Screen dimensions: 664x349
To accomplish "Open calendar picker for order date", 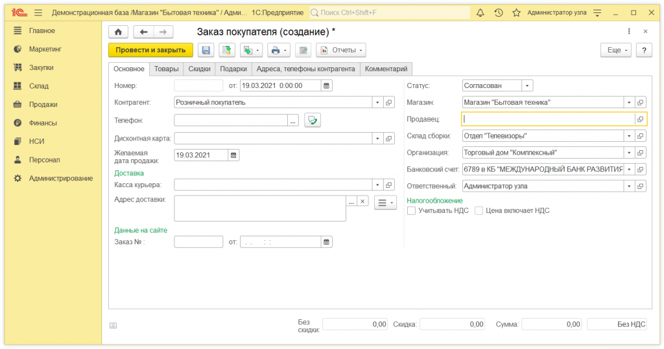I will click(x=327, y=85).
